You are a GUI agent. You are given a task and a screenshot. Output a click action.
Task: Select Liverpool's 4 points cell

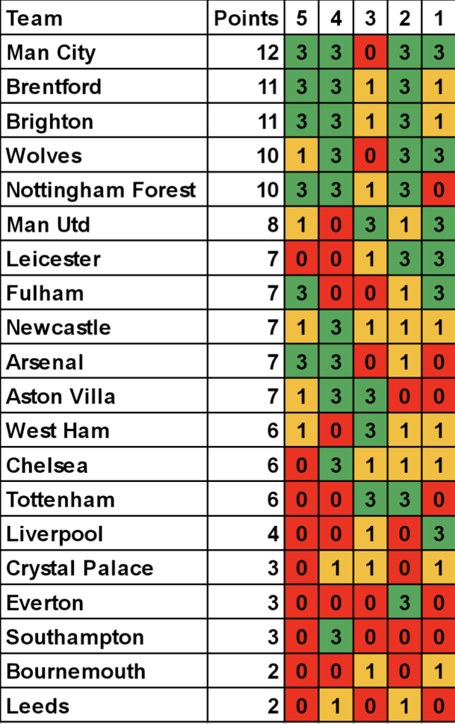point(274,534)
